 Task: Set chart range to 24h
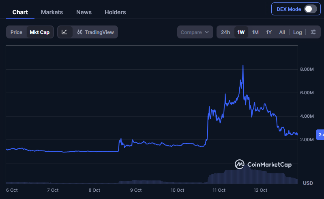[x=225, y=32]
